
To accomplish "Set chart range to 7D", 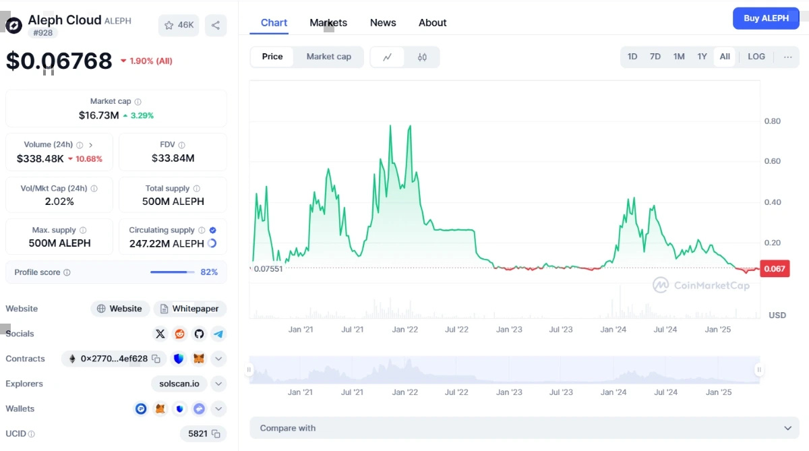I will tap(655, 57).
